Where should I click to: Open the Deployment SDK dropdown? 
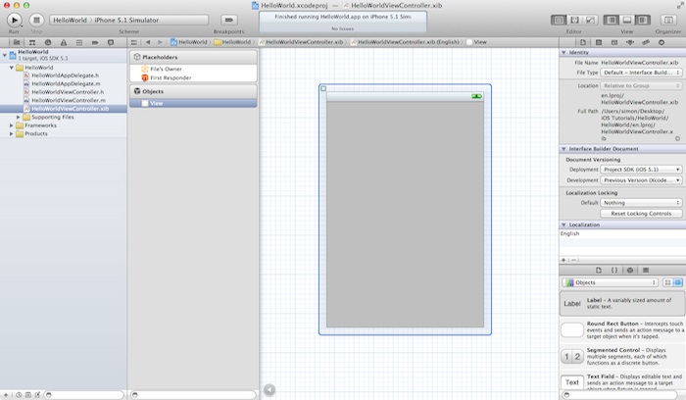pyautogui.click(x=642, y=170)
